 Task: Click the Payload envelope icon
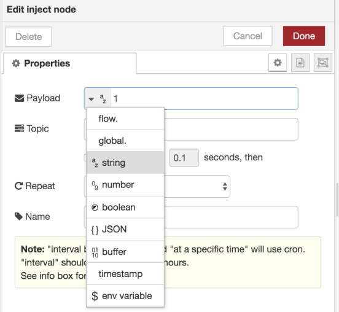point(19,98)
